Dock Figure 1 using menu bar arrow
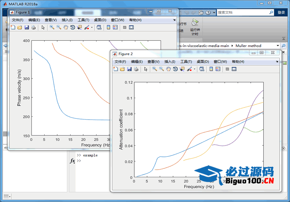 pyautogui.click(x=174, y=20)
